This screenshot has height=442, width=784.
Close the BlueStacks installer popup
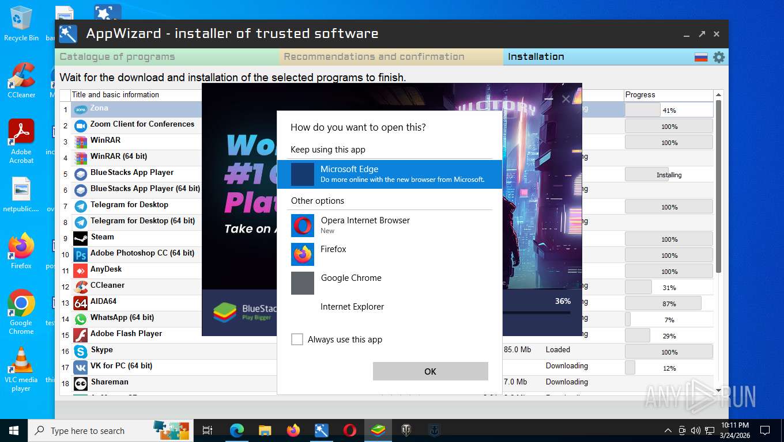pyautogui.click(x=566, y=99)
